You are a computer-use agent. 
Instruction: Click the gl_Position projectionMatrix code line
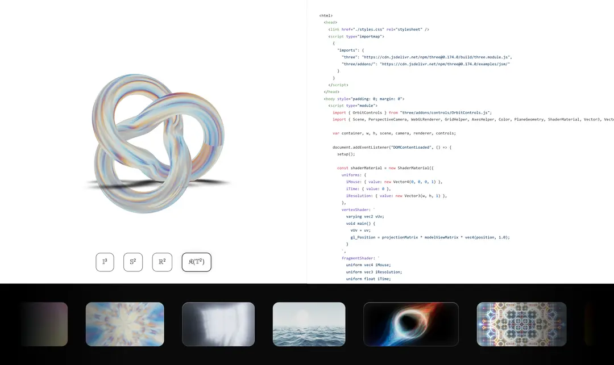pos(430,237)
